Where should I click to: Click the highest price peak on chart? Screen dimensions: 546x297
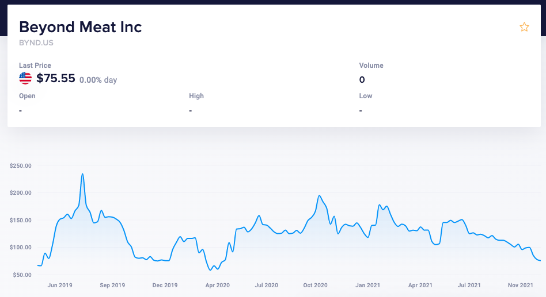[x=82, y=174]
